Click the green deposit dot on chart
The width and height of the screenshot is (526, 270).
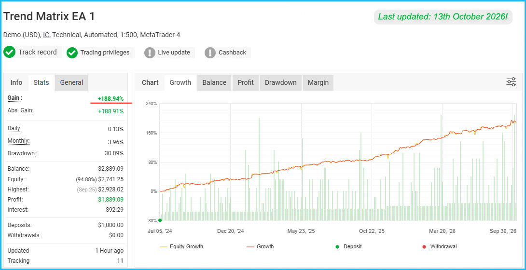tap(160, 220)
